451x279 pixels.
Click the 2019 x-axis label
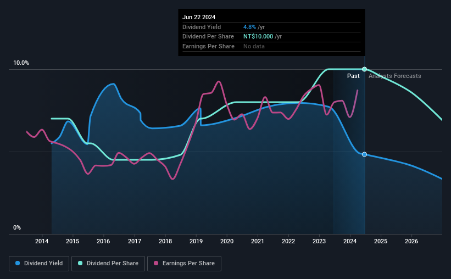(196, 241)
